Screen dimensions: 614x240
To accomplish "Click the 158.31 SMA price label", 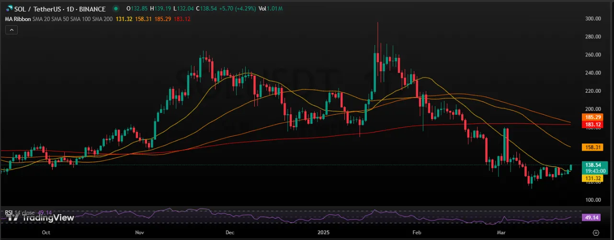I will (x=590, y=147).
